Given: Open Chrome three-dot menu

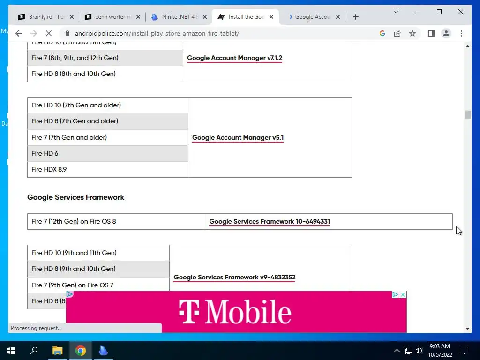Looking at the screenshot, I should (x=461, y=33).
